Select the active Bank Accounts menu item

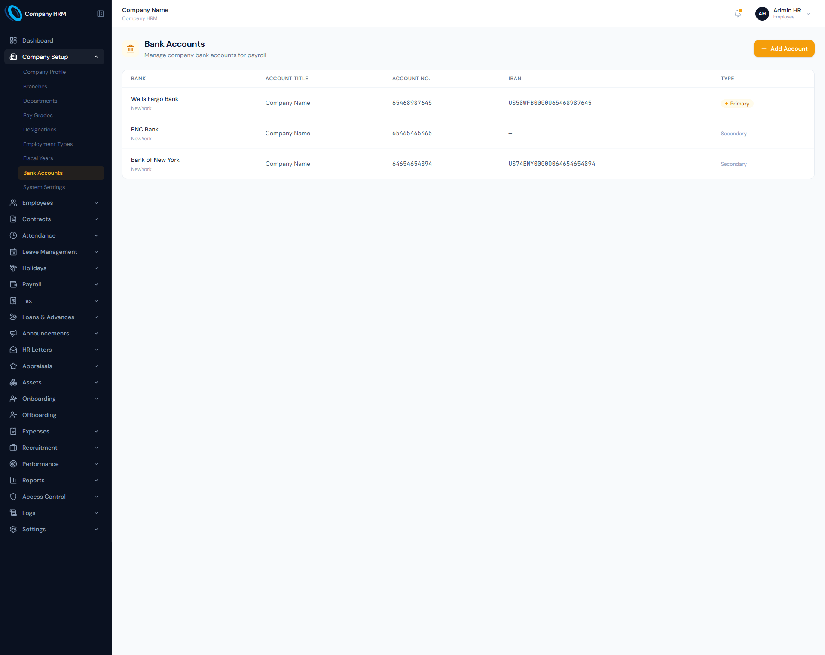pos(61,173)
